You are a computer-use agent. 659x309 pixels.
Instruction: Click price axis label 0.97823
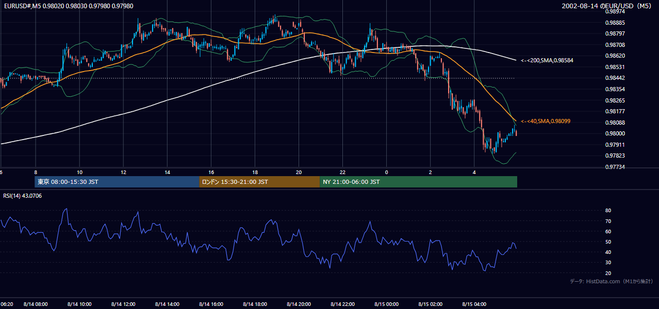pyautogui.click(x=615, y=156)
